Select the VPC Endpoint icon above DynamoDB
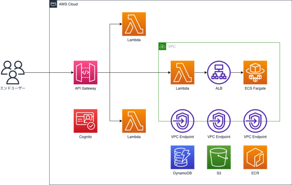The image size is (292, 185). [182, 121]
